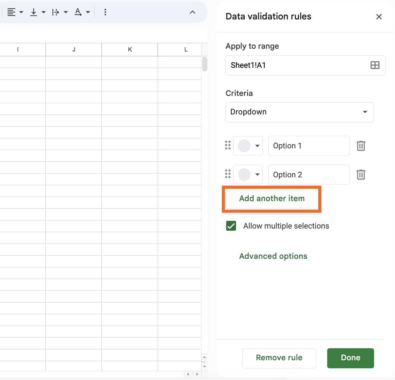The image size is (395, 380).
Task: Uncheck Allow multiple selections checkbox
Action: 231,226
